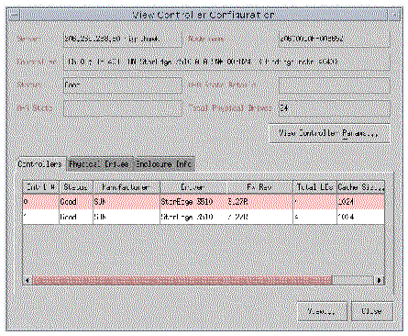Click the left arrow of horizontal scrollbar
408x336 pixels.
28,280
